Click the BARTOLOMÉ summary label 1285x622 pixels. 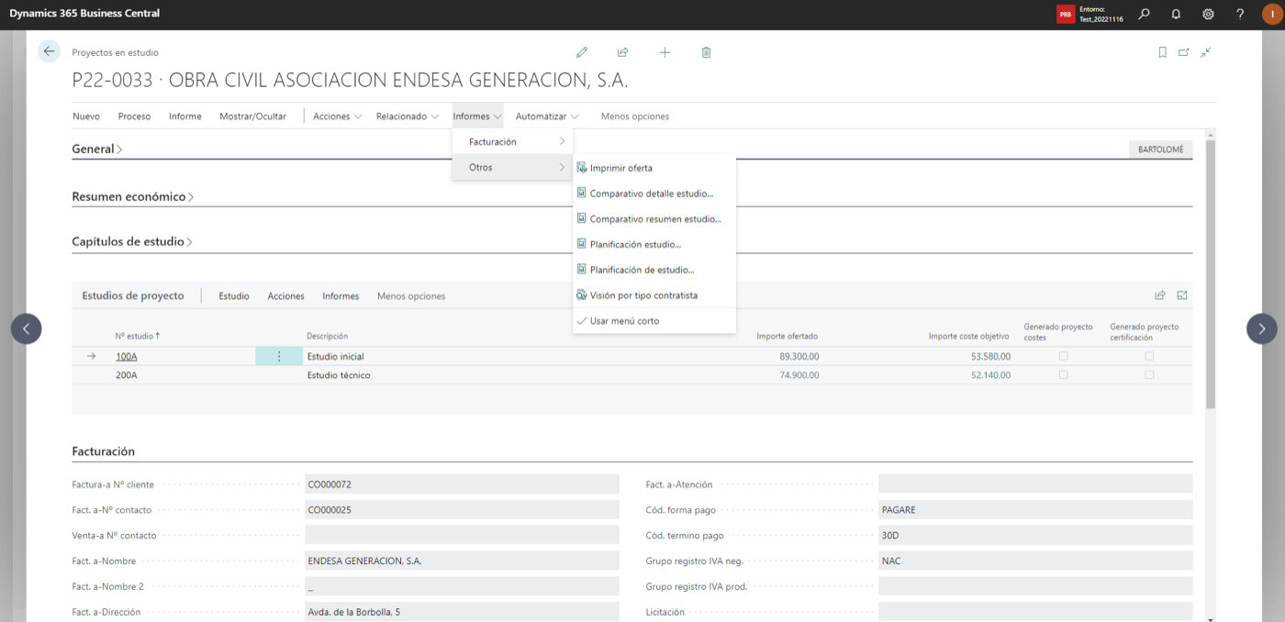(x=1160, y=149)
